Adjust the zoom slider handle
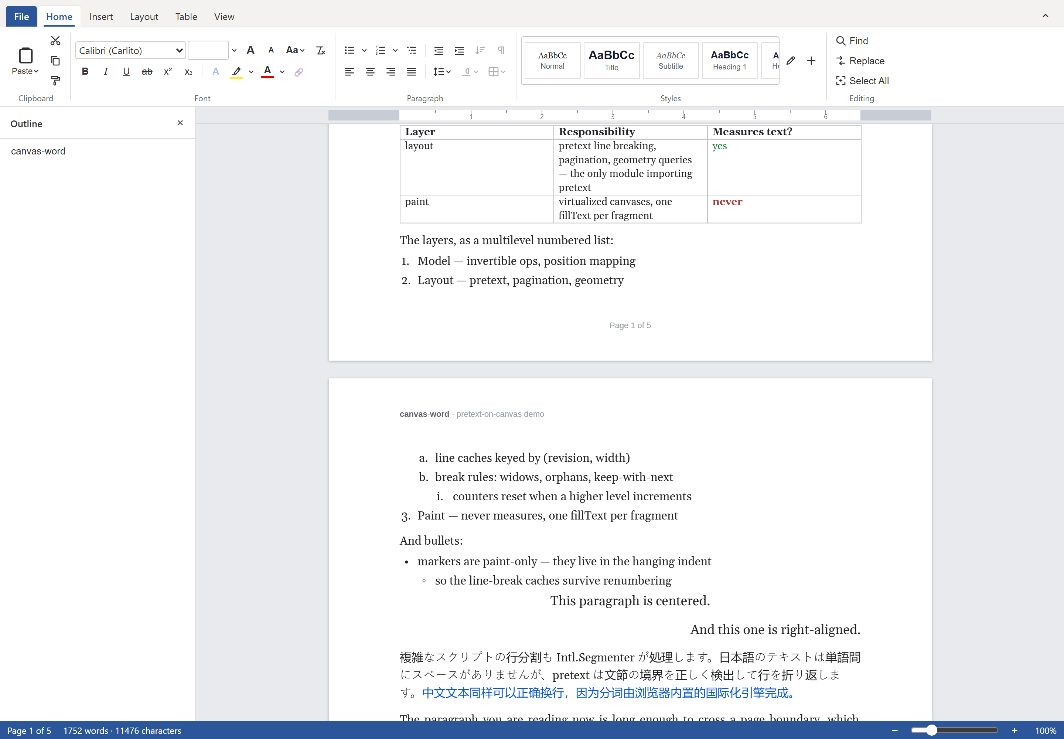Screen dimensions: 1064x739 tap(932, 731)
